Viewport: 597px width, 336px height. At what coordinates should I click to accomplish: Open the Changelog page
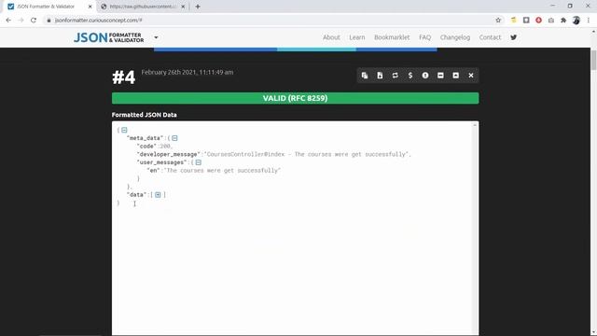tap(455, 37)
